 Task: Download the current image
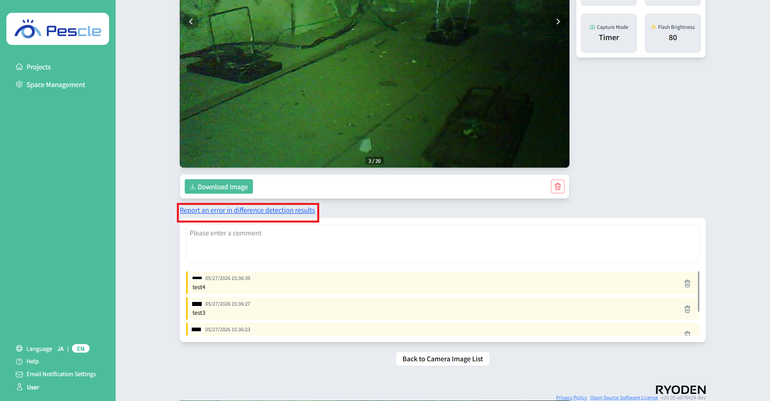pyautogui.click(x=219, y=186)
